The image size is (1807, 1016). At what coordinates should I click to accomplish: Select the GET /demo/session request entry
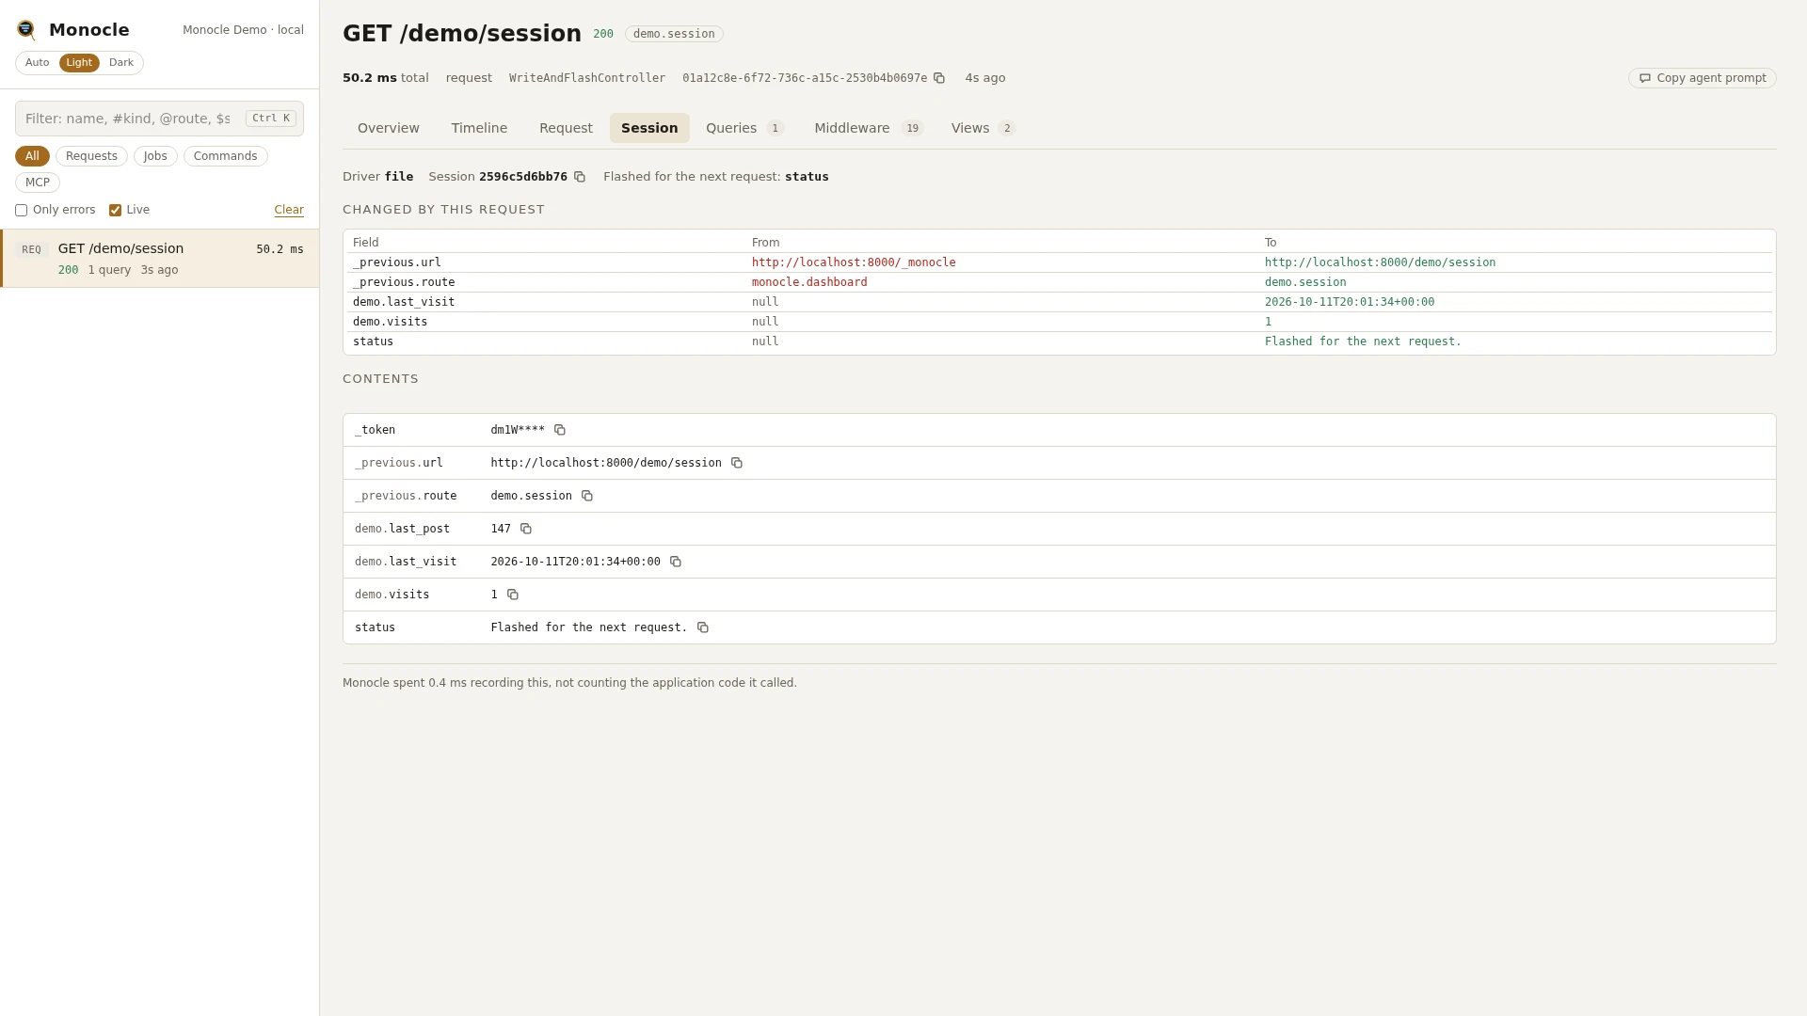[160, 259]
